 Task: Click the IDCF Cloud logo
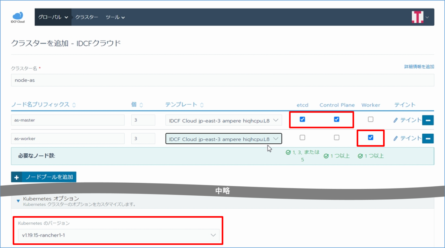coord(18,17)
